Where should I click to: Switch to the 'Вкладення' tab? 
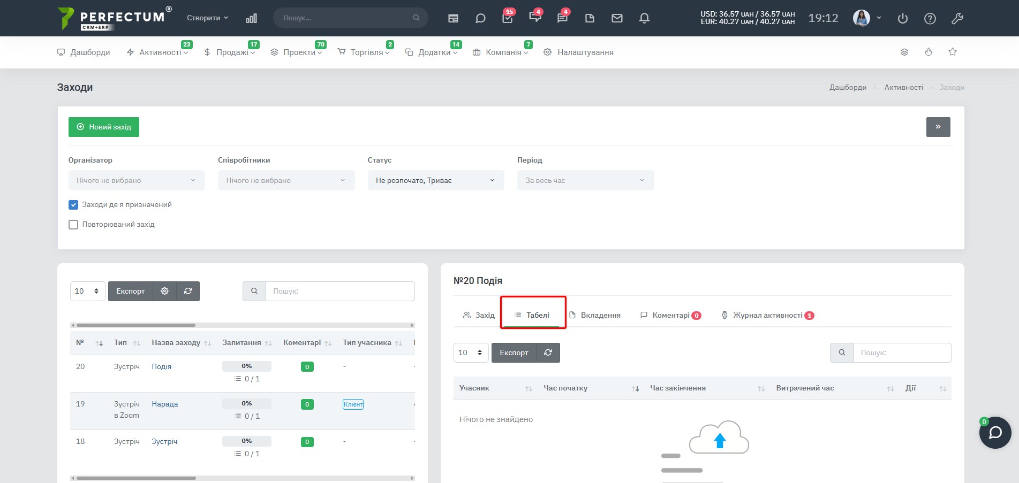(594, 315)
